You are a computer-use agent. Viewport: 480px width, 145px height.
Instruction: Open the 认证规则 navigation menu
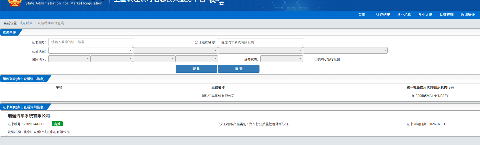pyautogui.click(x=446, y=15)
